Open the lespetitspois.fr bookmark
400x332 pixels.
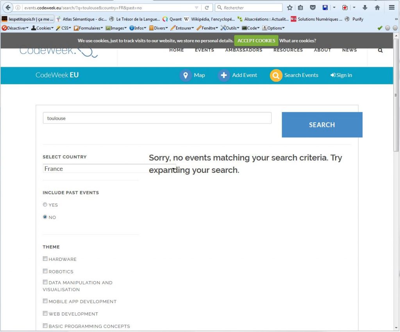(x=28, y=19)
